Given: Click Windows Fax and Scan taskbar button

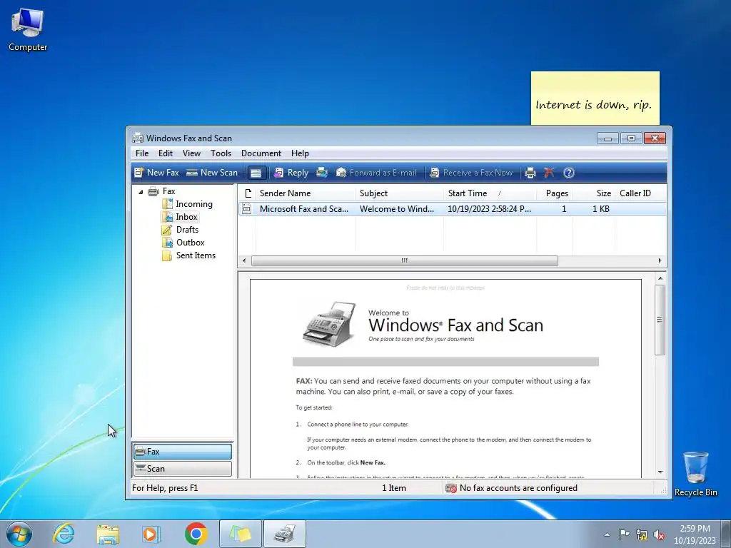Looking at the screenshot, I should coord(285,534).
